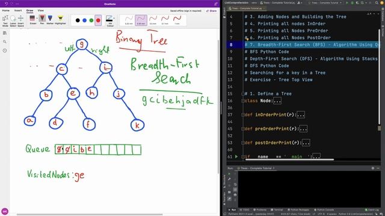The height and width of the screenshot is (216, 385).
Task: Pick the red ink color
Action: point(98,20)
